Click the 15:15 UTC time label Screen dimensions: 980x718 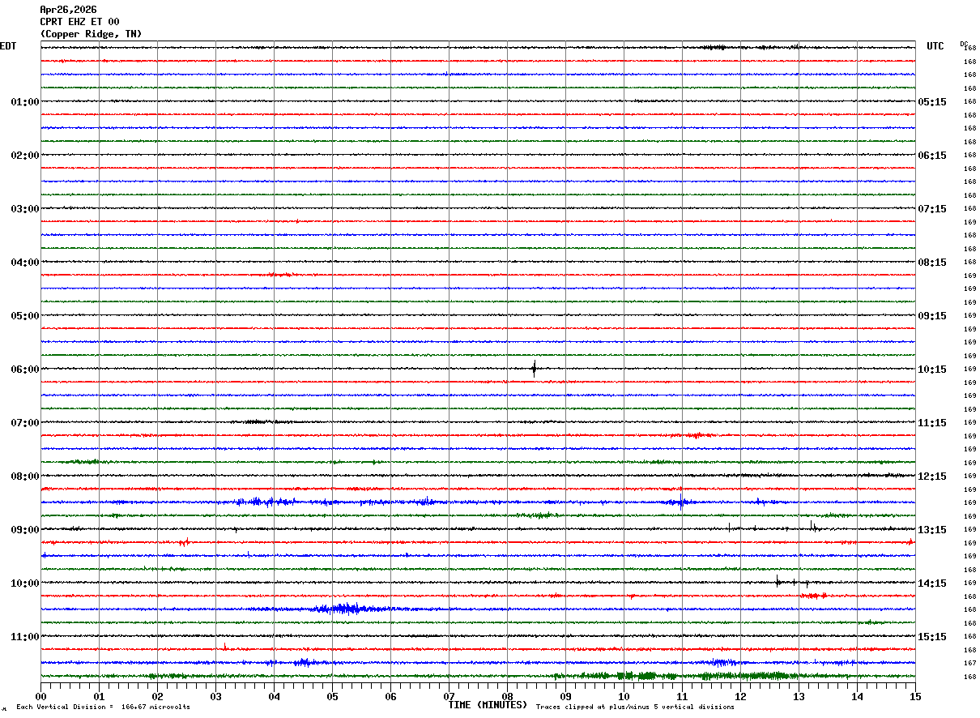[x=932, y=637]
